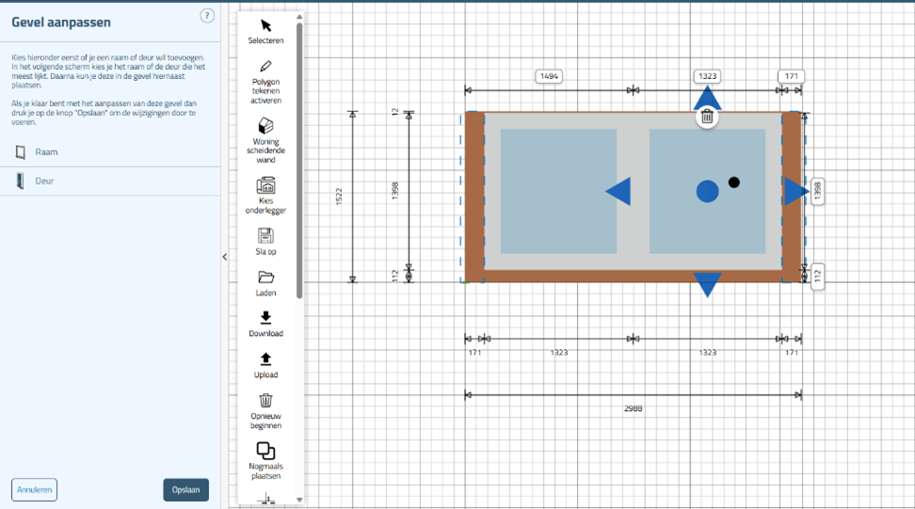Edit the 1494 dimension field
Screen dimensions: 915x509
click(548, 76)
